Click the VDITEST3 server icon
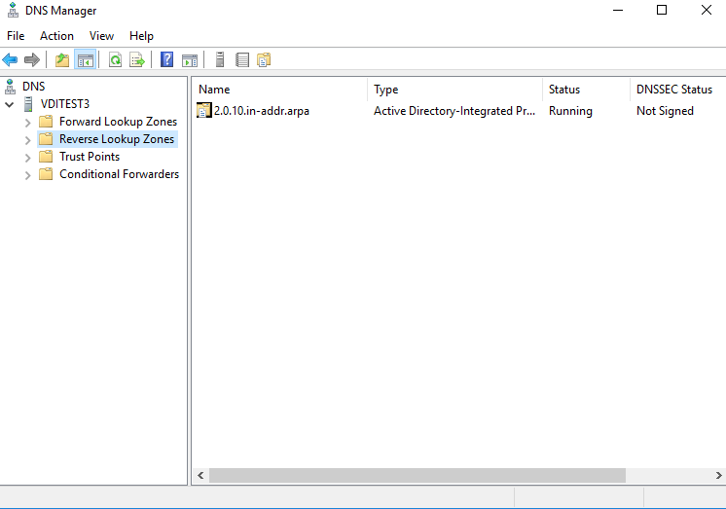 [x=28, y=104]
